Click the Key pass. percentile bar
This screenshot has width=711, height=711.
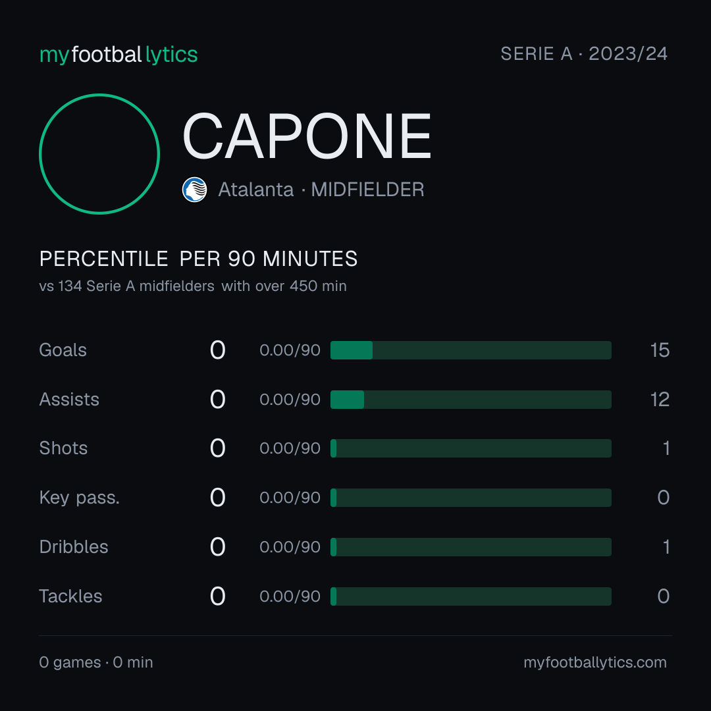click(x=471, y=498)
